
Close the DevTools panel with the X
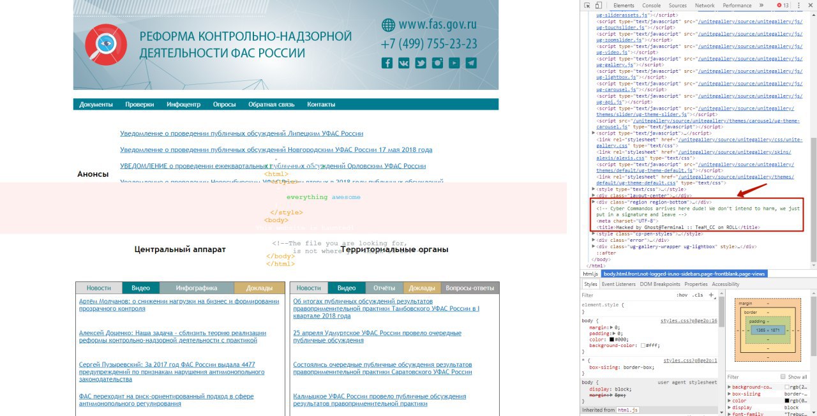coord(811,5)
